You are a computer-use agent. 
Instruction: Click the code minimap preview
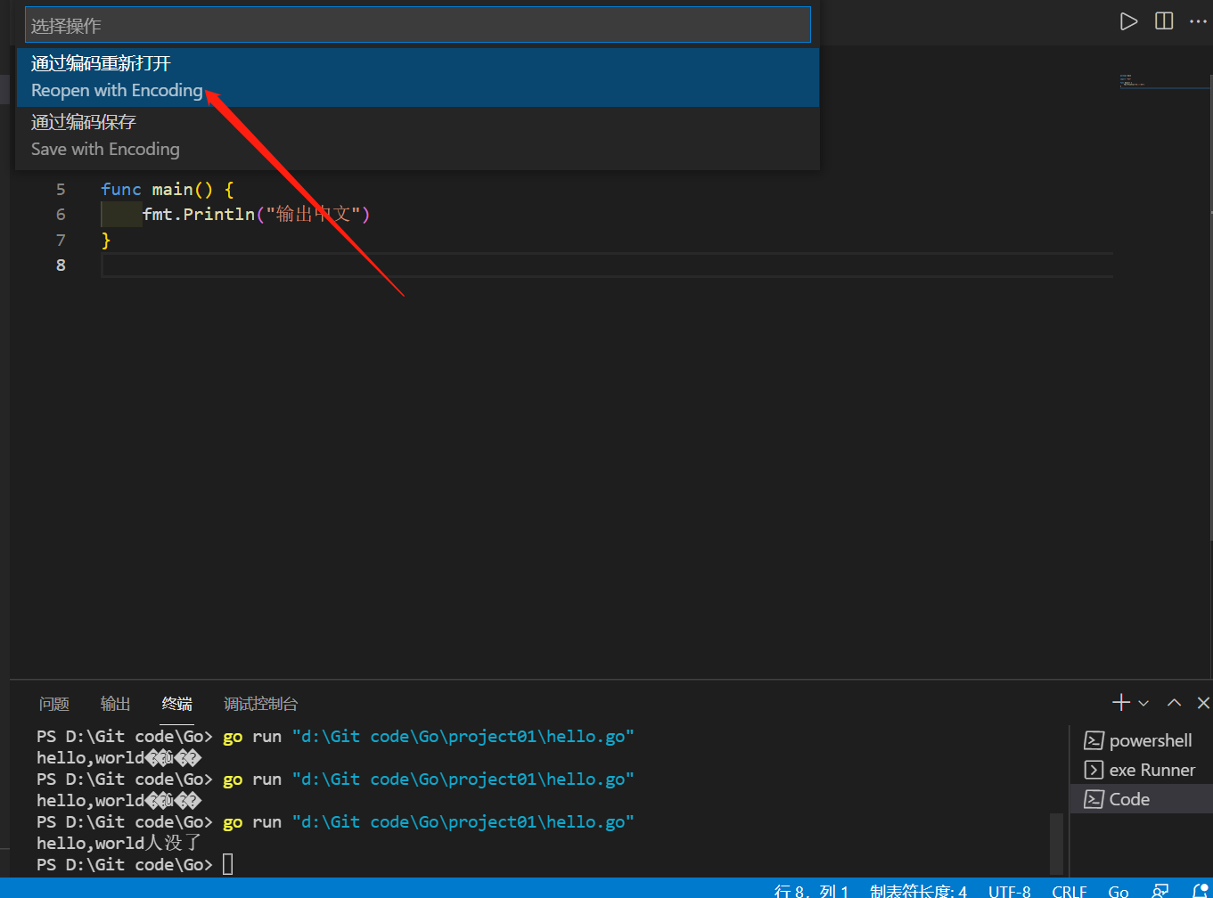[1163, 82]
